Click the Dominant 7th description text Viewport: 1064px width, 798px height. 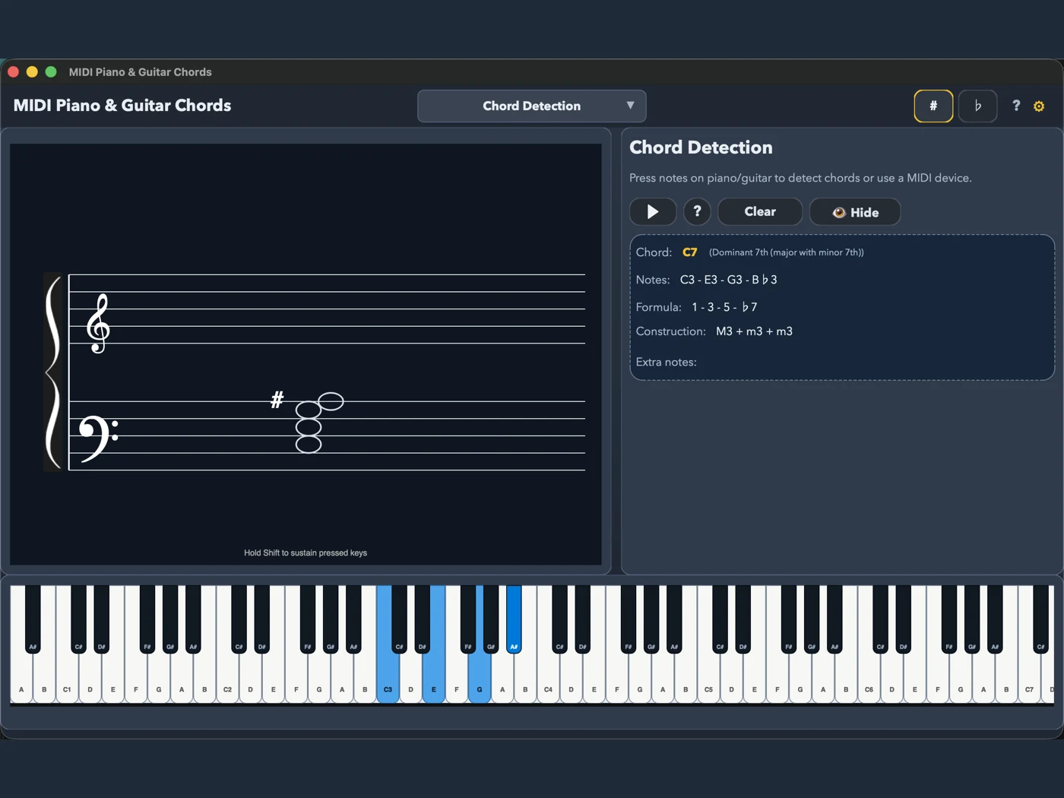pos(786,252)
